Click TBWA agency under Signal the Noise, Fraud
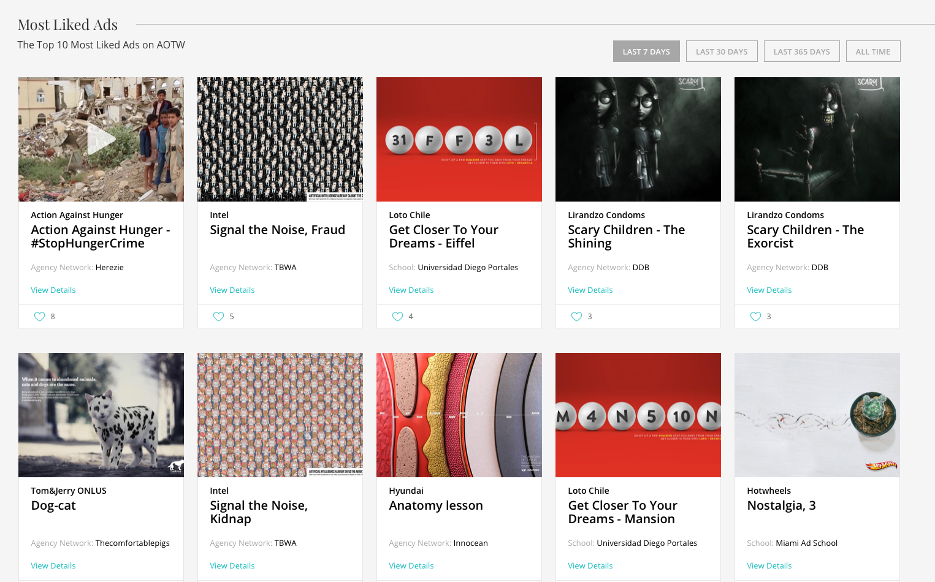Viewport: 935px width, 582px height. 286,268
